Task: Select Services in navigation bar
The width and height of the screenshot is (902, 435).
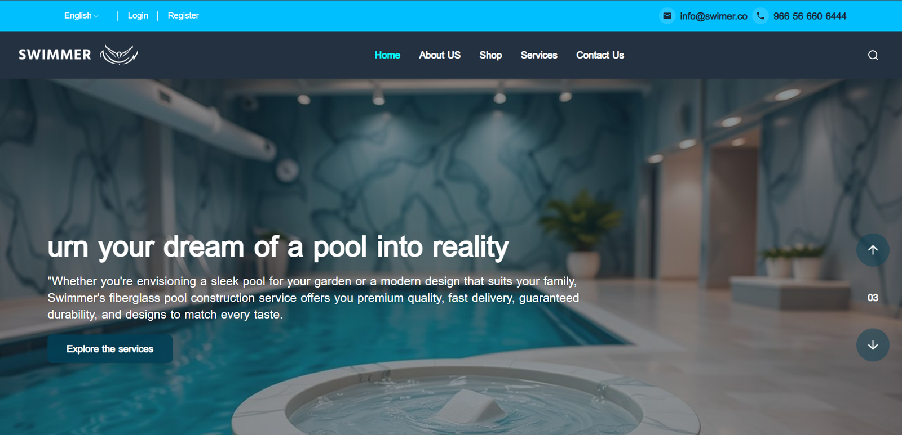Action: (x=539, y=55)
